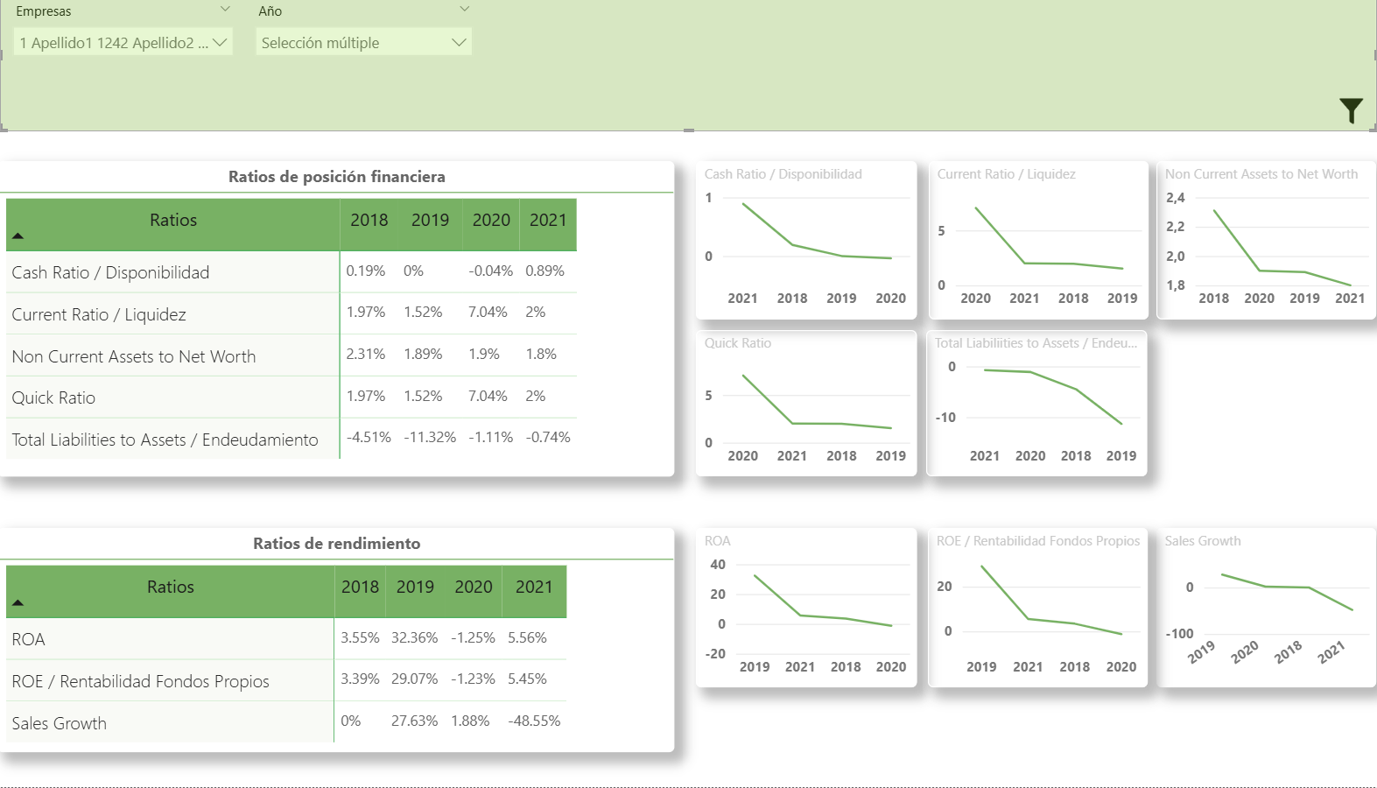The height and width of the screenshot is (788, 1377).
Task: Click sort arrow in financial position Ratios header
Action: [x=18, y=236]
